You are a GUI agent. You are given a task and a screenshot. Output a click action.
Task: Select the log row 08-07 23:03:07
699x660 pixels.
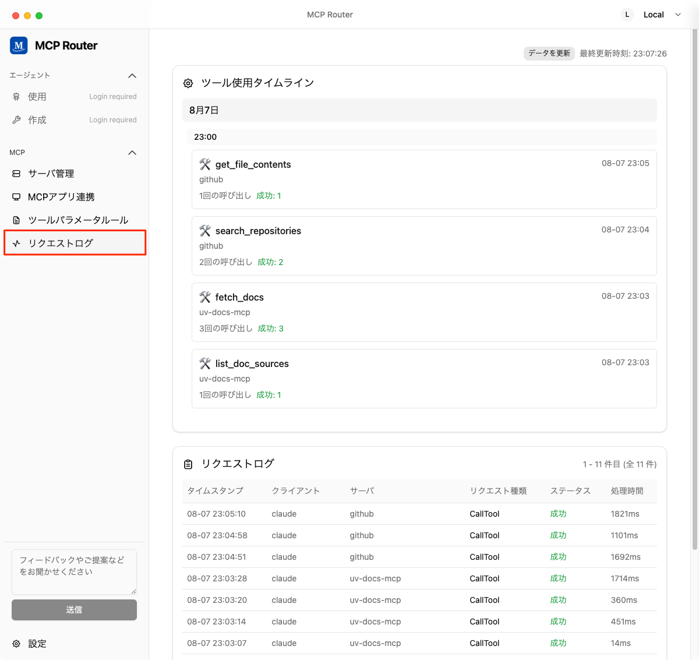(419, 643)
